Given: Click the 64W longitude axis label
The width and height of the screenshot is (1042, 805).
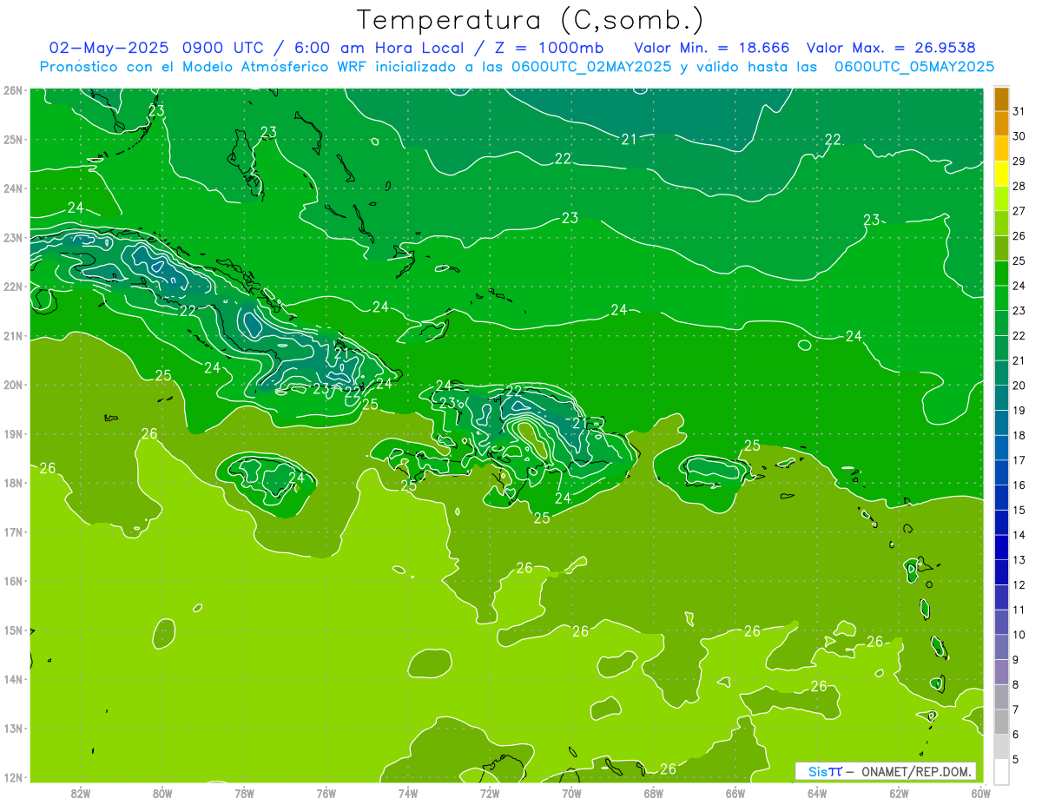Looking at the screenshot, I should tap(817, 794).
